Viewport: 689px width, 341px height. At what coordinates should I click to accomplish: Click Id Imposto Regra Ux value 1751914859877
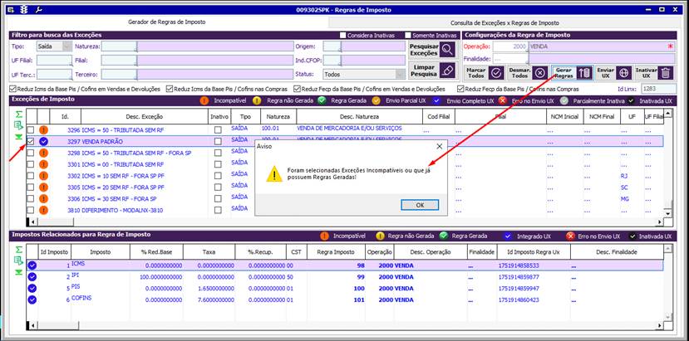click(x=519, y=277)
